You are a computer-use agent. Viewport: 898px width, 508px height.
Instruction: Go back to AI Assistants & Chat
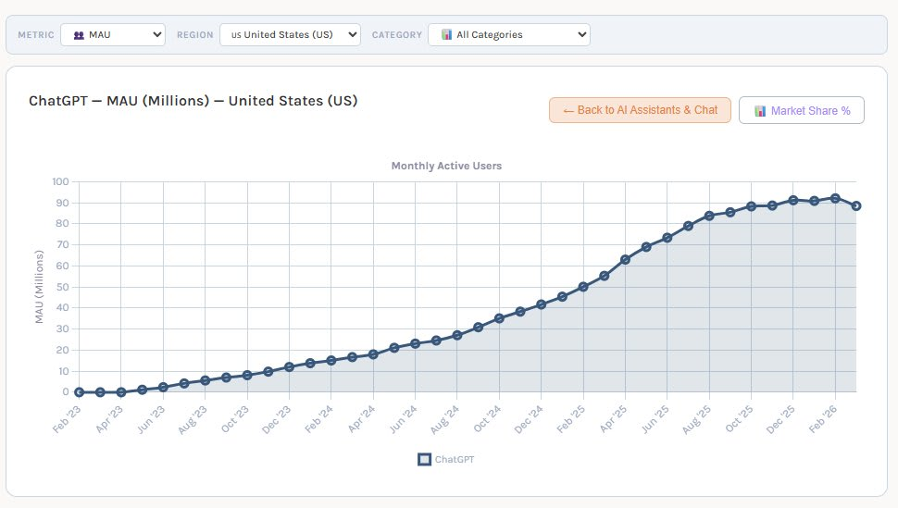point(640,110)
